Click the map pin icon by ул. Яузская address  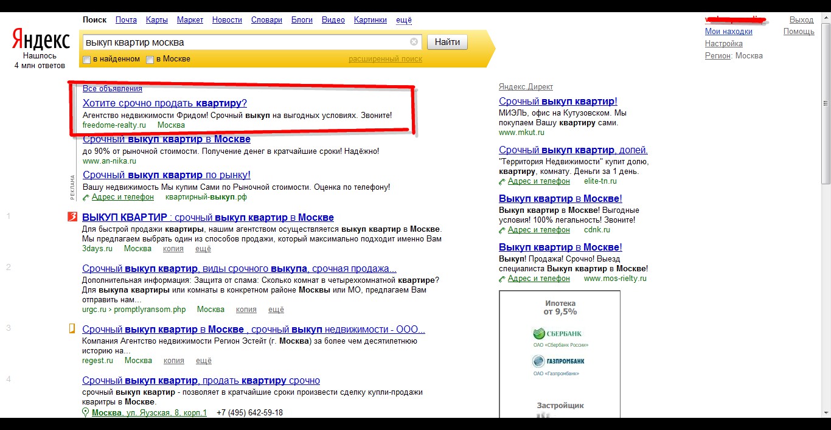pos(86,412)
